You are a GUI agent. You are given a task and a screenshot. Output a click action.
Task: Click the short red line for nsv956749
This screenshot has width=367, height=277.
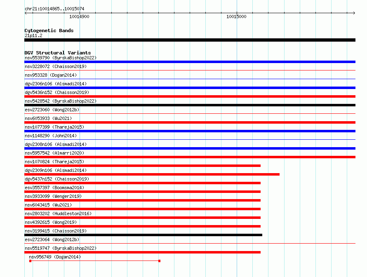[95, 261]
